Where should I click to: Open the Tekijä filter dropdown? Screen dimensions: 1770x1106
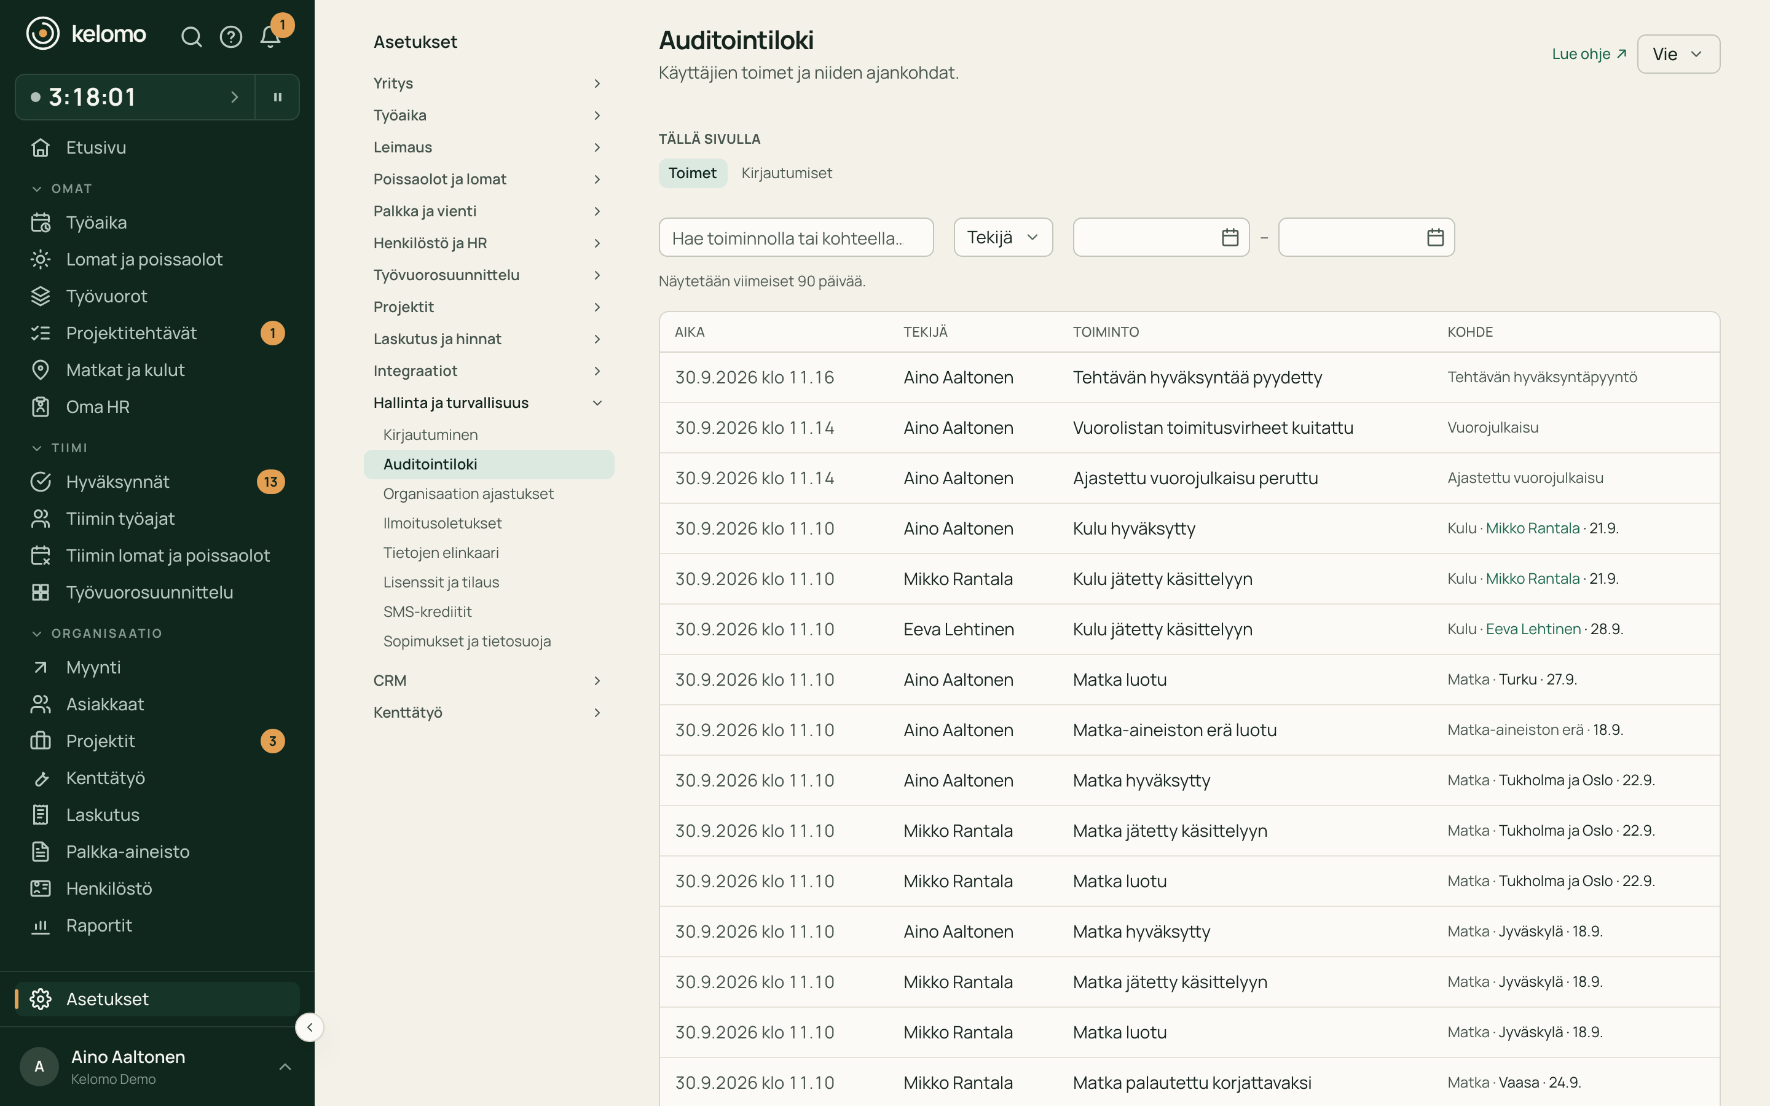[1003, 237]
